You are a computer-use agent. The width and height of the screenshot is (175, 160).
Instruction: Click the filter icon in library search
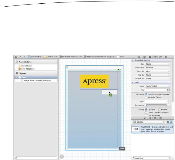[133, 158]
